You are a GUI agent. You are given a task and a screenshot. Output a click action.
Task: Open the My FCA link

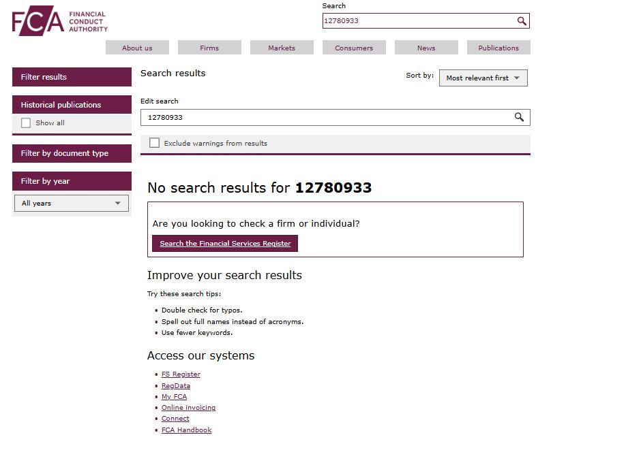tap(174, 396)
